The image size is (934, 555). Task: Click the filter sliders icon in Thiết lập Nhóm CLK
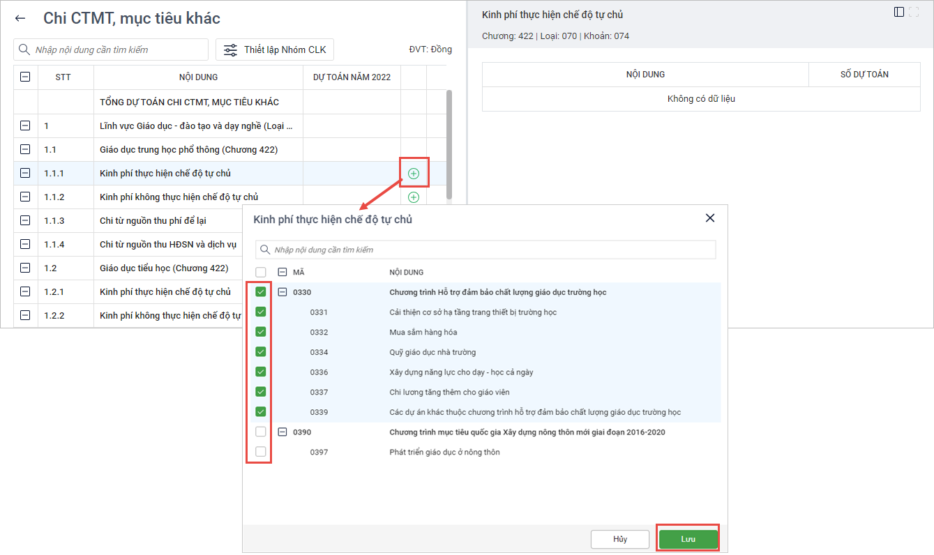(230, 50)
